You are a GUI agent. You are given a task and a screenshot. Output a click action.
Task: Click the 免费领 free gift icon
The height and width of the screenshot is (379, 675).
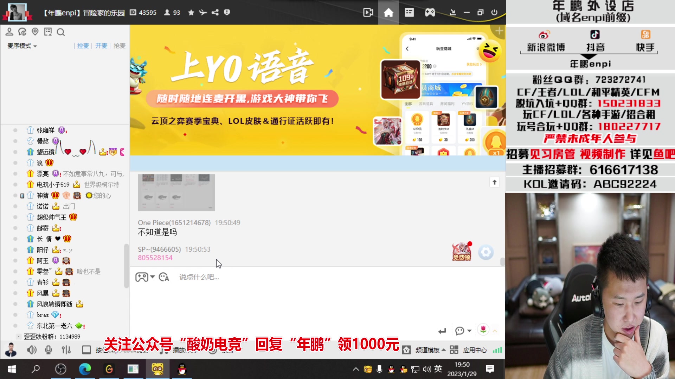pos(462,251)
